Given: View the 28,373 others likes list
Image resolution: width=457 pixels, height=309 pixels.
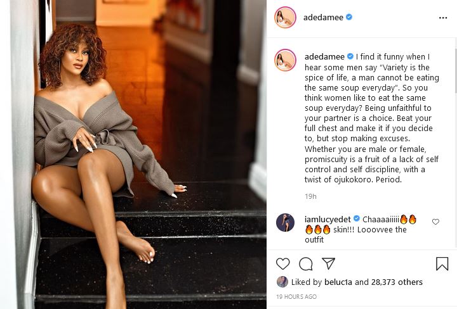Looking at the screenshot, I should 397,282.
